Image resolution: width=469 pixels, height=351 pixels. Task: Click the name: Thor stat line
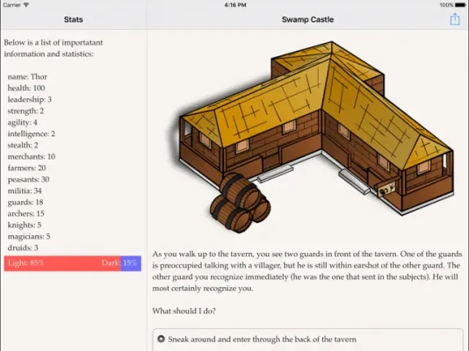click(27, 76)
